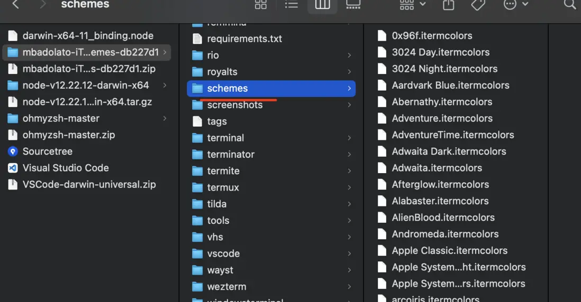
Task: Click the Share toolbar icon
Action: point(448,5)
